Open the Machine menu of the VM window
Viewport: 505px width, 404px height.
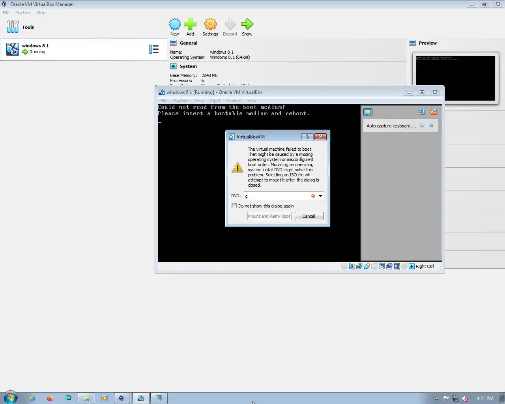(181, 101)
